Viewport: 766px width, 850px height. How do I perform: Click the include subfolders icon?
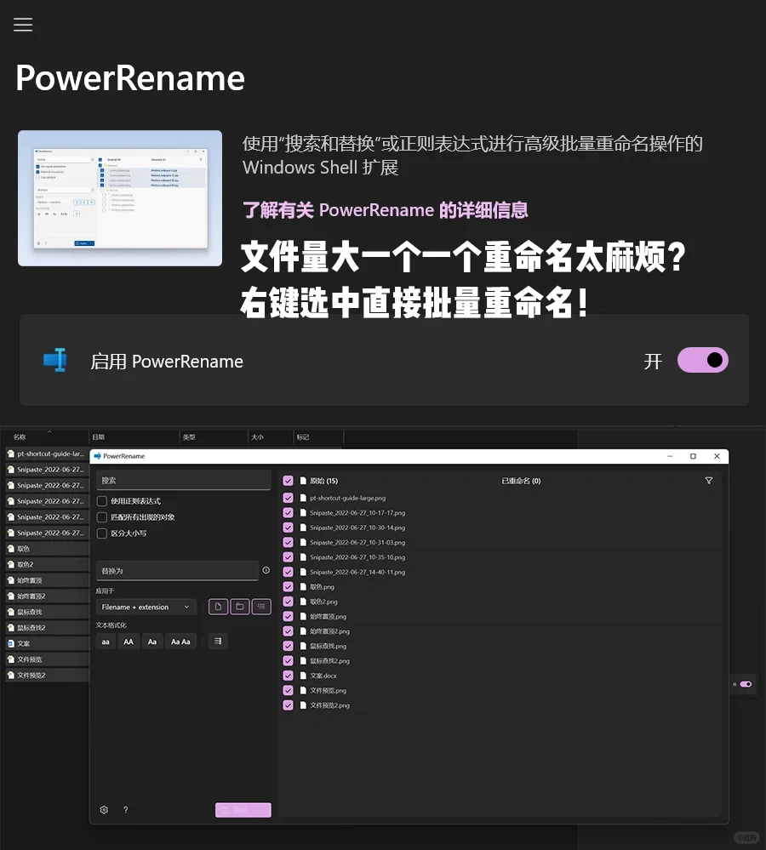(261, 607)
